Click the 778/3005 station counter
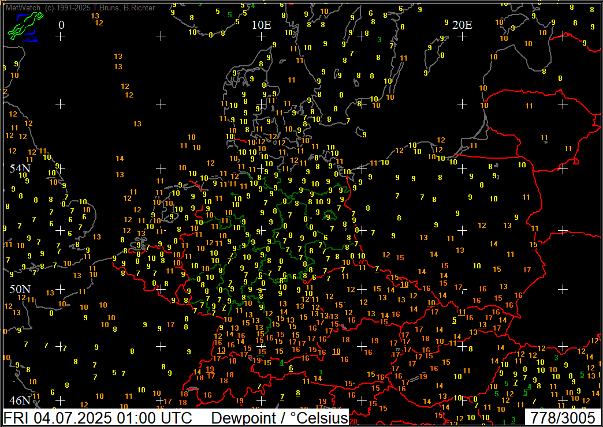The image size is (603, 427). (563, 418)
